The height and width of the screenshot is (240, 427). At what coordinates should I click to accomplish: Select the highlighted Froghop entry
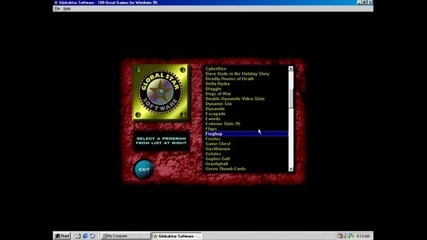(246, 133)
